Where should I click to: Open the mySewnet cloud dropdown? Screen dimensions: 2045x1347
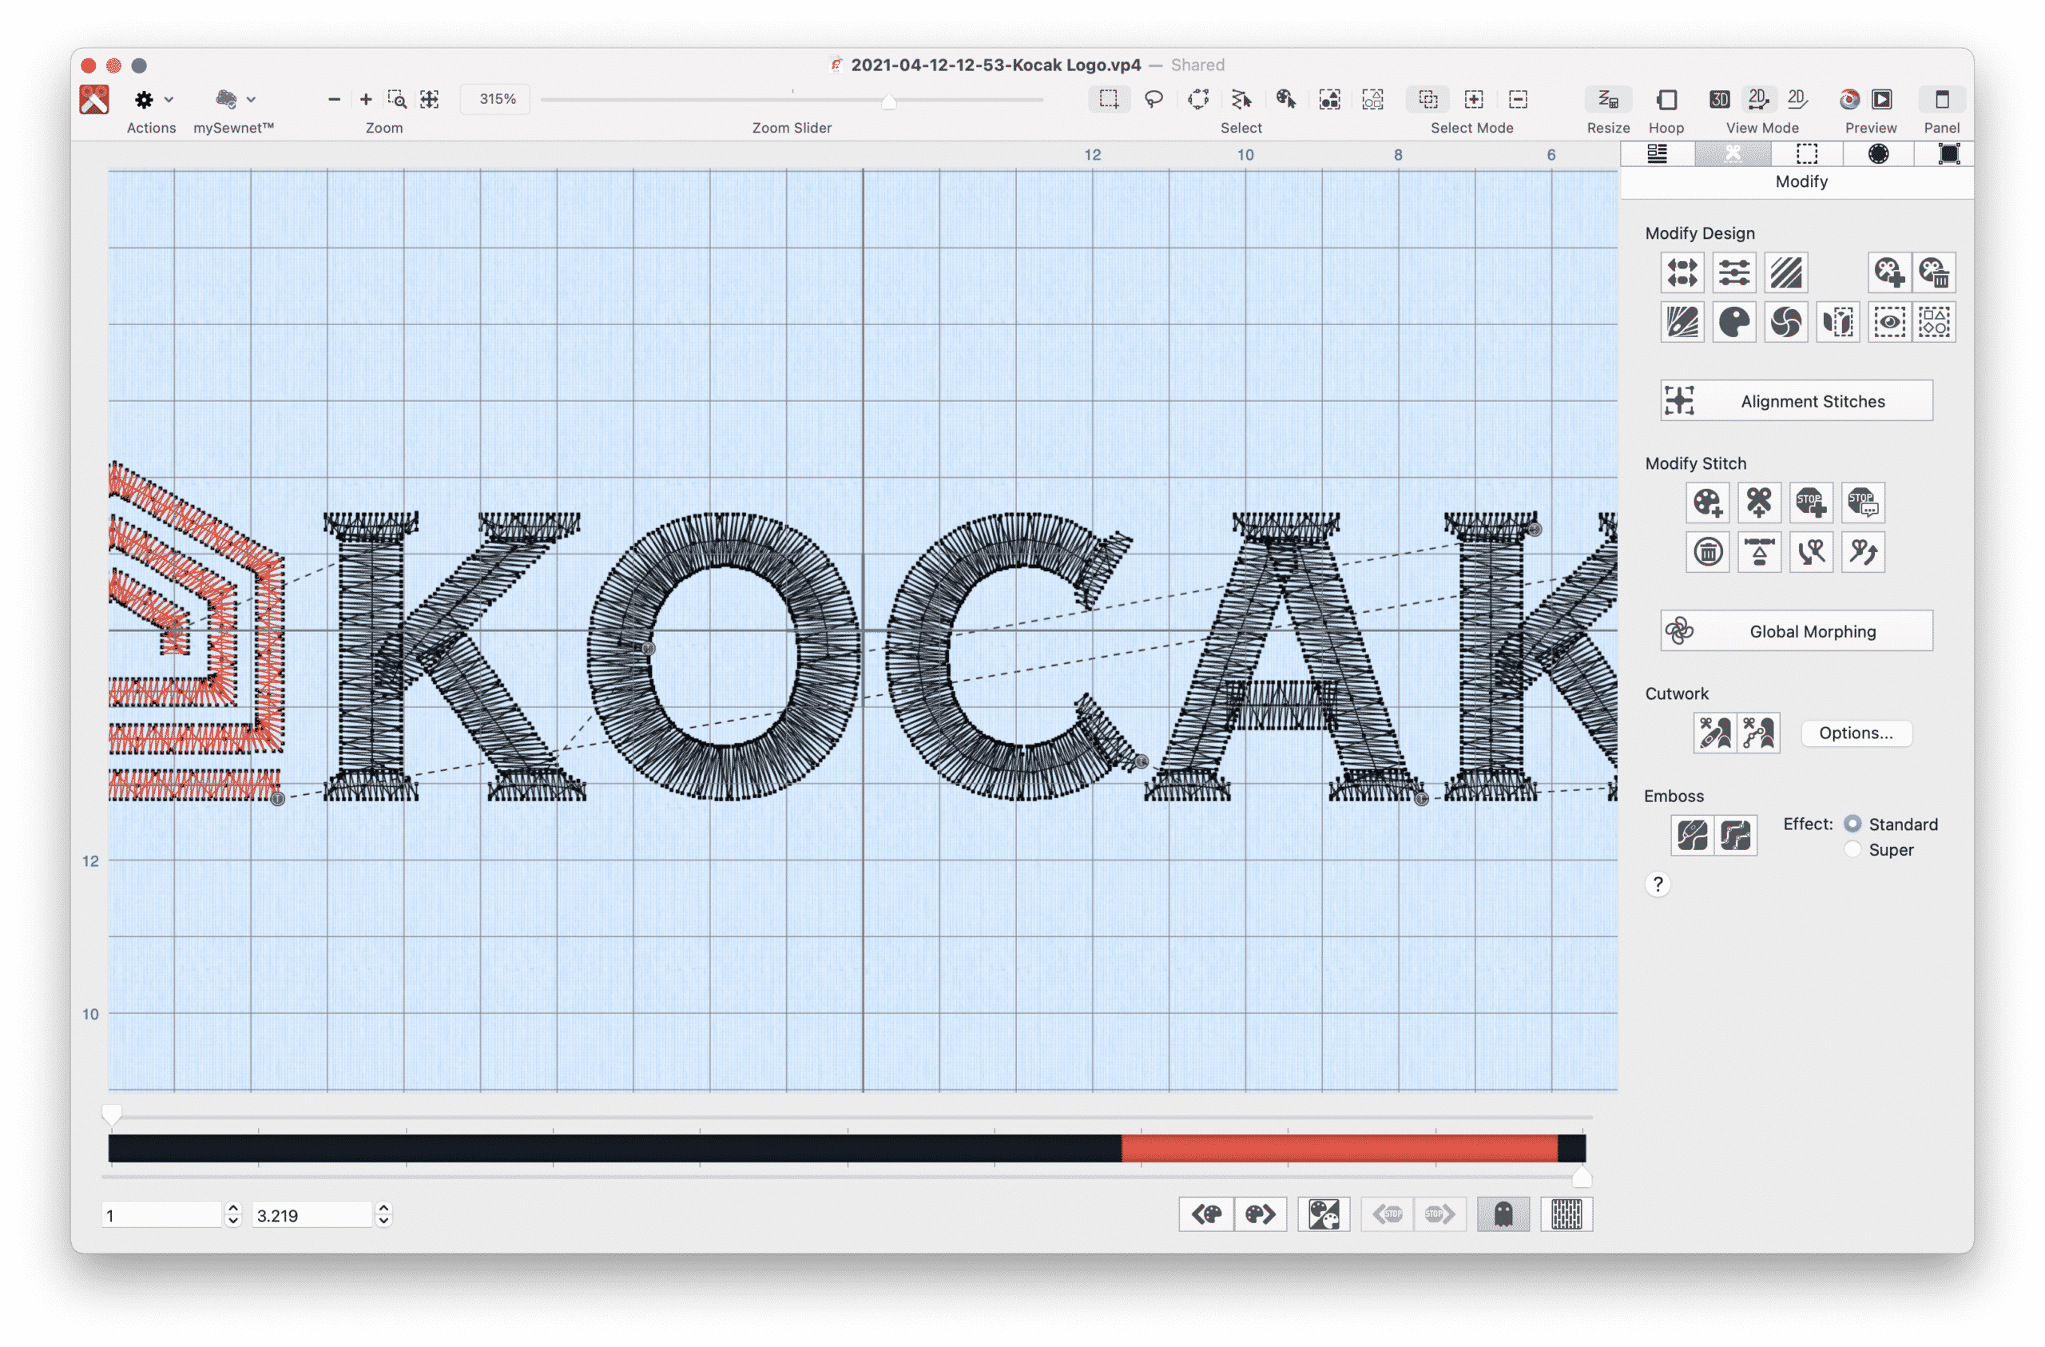point(235,99)
